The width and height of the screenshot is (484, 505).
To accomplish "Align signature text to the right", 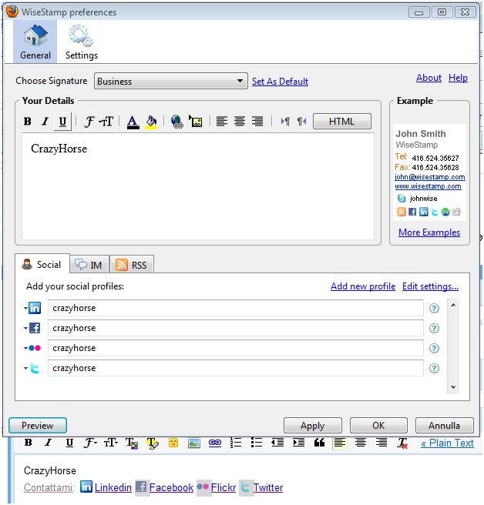I will point(257,122).
